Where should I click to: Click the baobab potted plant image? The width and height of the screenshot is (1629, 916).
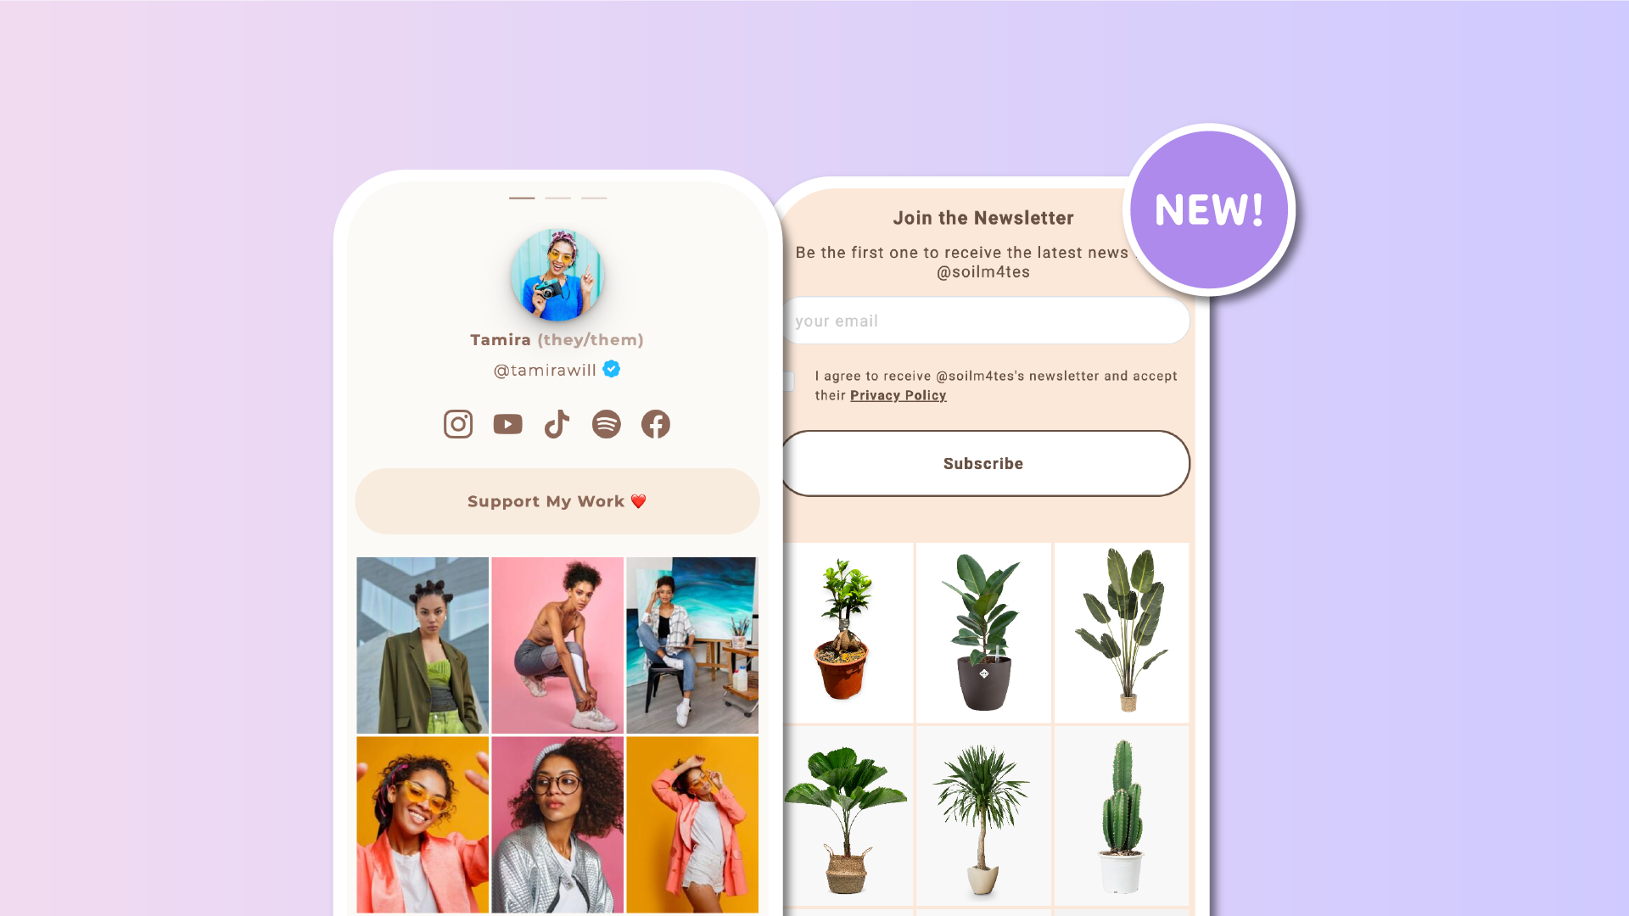847,632
